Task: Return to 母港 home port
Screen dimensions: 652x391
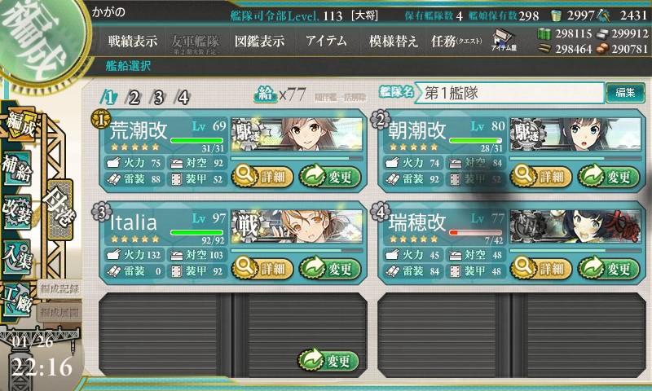Action: pos(59,209)
